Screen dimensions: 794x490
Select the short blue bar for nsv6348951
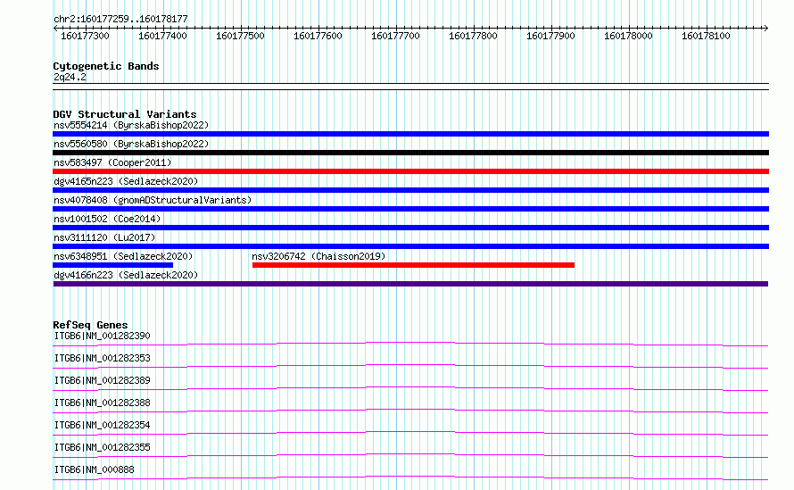113,265
